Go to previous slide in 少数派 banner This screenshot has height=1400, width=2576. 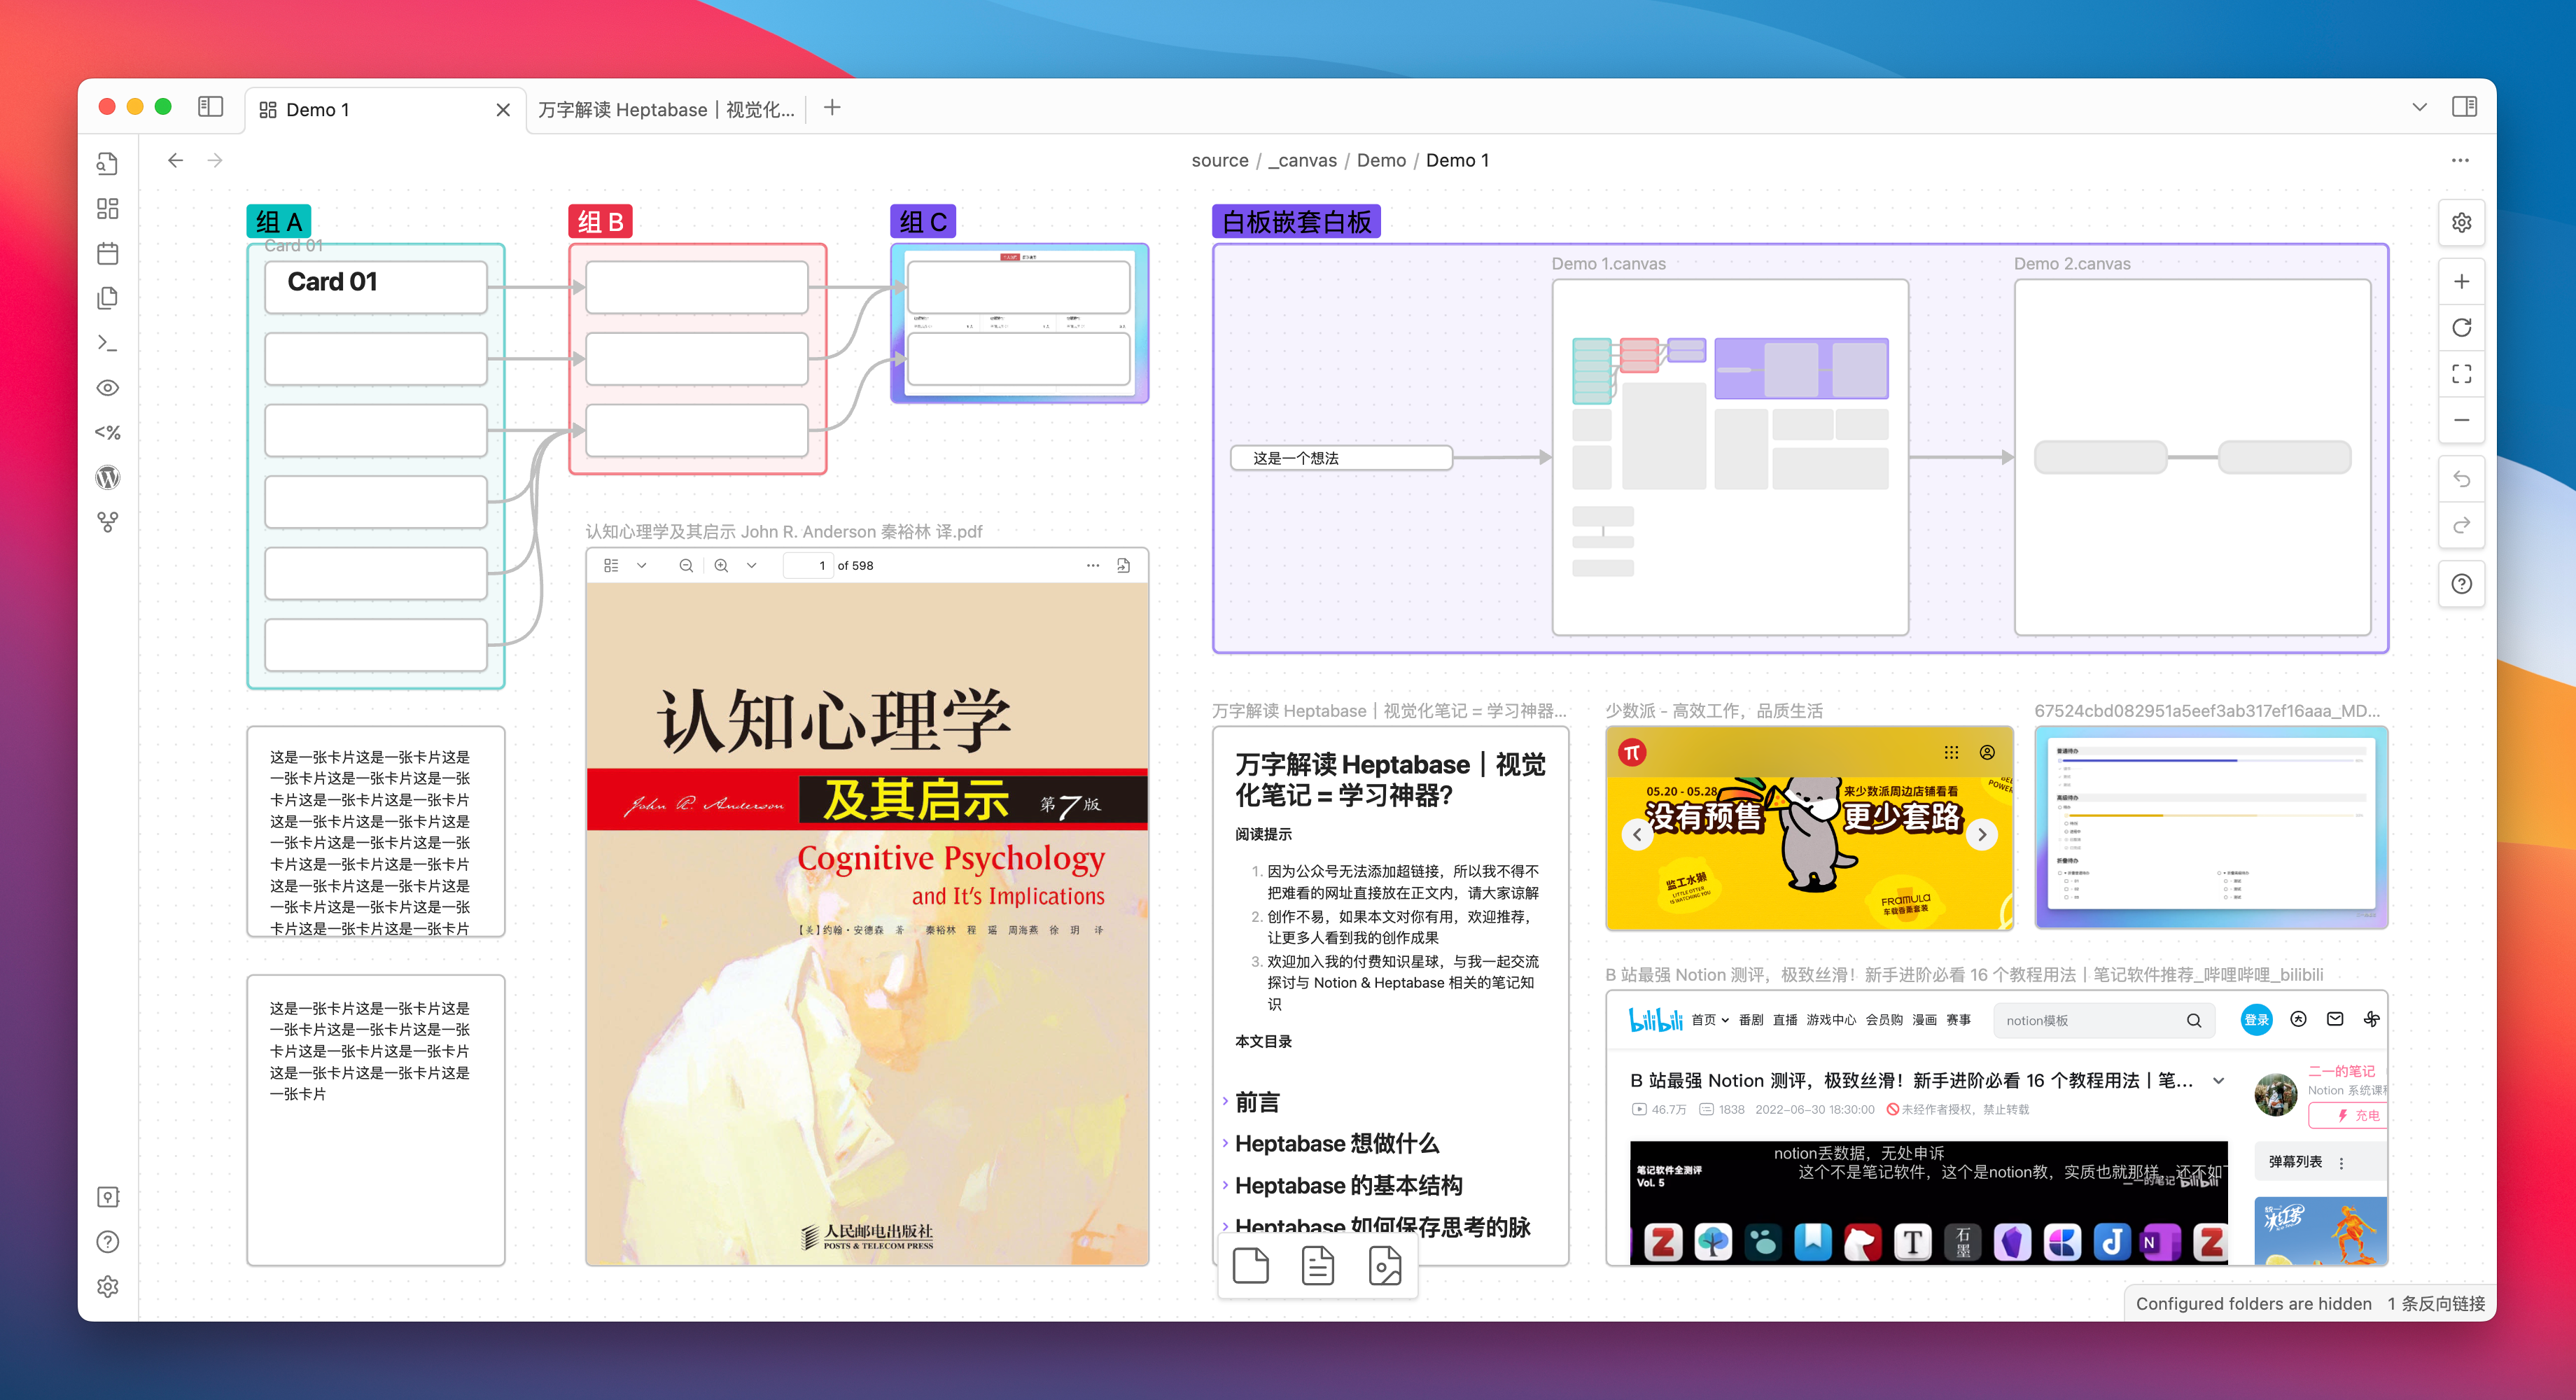1637,835
